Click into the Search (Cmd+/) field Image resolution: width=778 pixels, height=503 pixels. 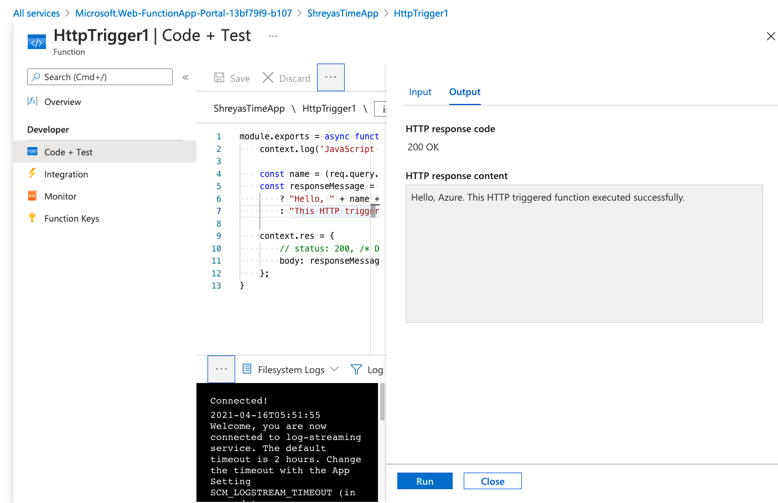pos(100,77)
